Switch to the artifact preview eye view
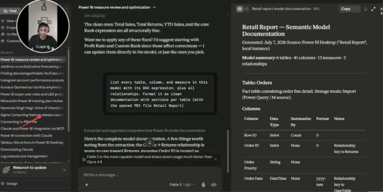383x192 pixels. (x=240, y=9)
